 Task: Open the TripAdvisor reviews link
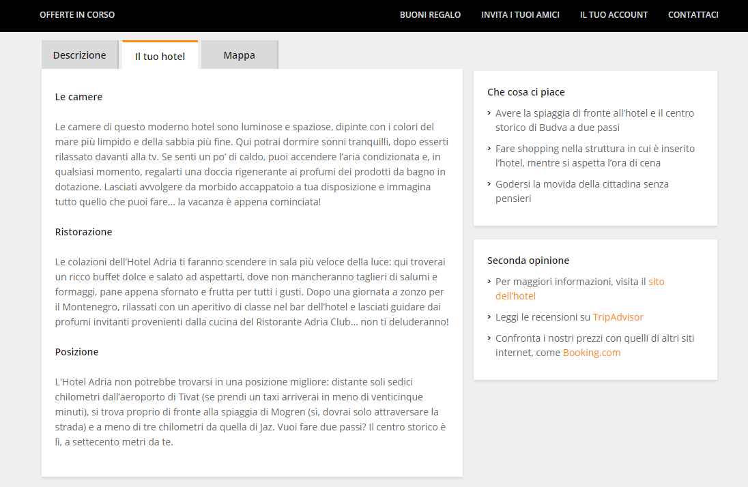618,317
